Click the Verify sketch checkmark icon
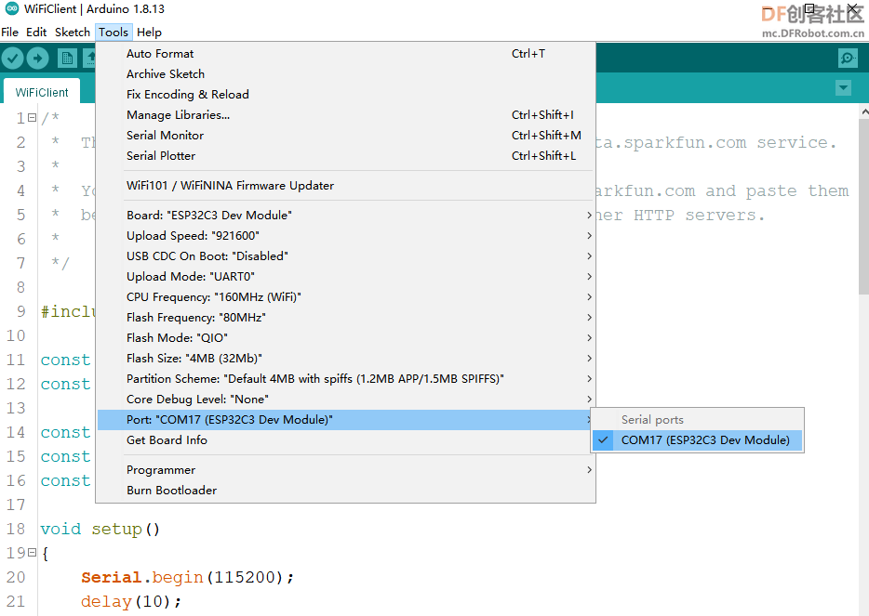Viewport: 869px width, 616px height. pos(13,59)
